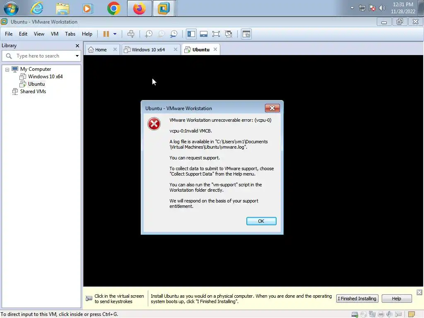The width and height of the screenshot is (424, 318).
Task: Open the power options dropdown arrow
Action: click(115, 34)
